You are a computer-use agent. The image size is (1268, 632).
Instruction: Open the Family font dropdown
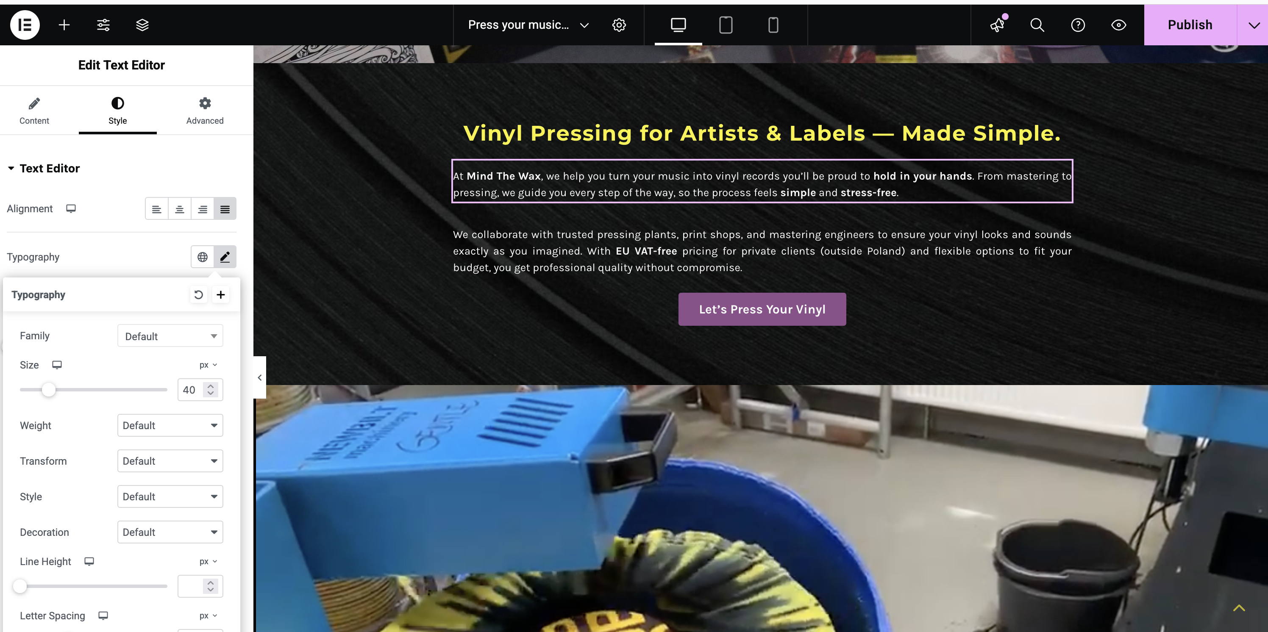pyautogui.click(x=170, y=336)
